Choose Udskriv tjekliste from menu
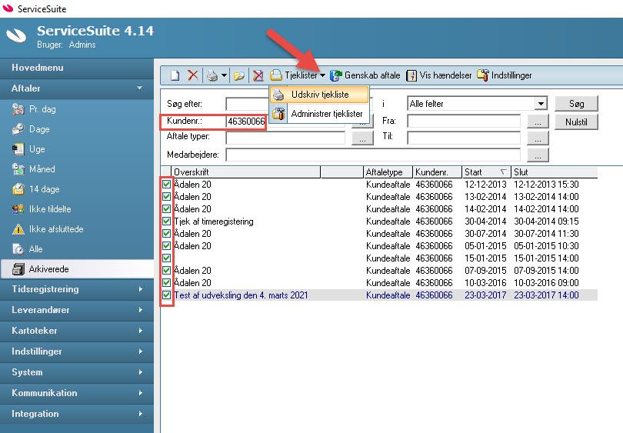 point(319,95)
